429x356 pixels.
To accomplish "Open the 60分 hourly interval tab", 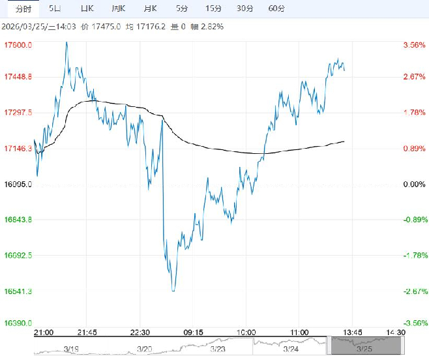I will (276, 8).
